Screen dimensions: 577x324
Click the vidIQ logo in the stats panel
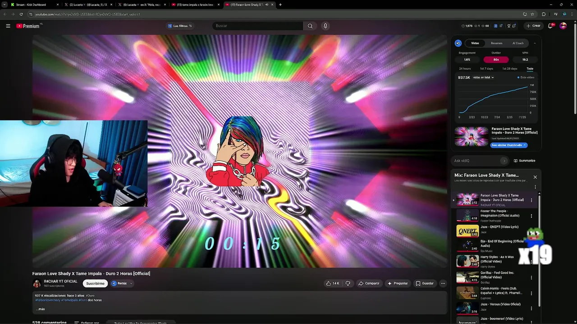click(458, 43)
